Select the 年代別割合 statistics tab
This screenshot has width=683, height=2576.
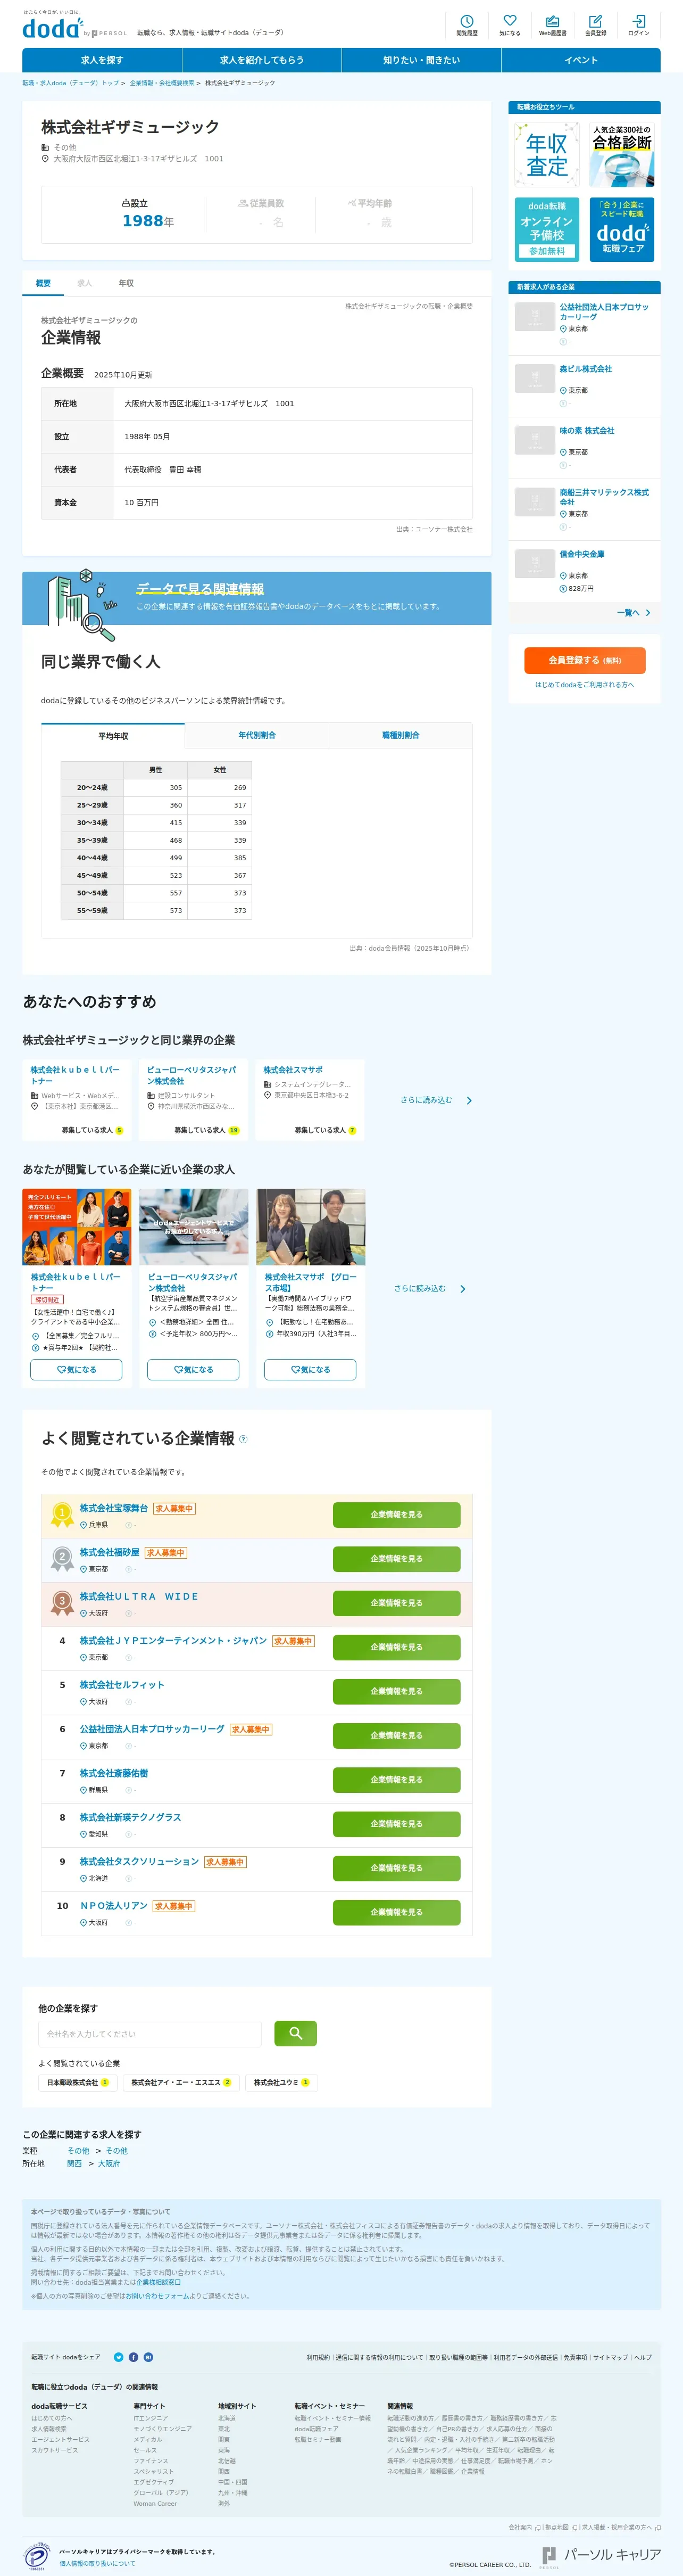point(256,735)
